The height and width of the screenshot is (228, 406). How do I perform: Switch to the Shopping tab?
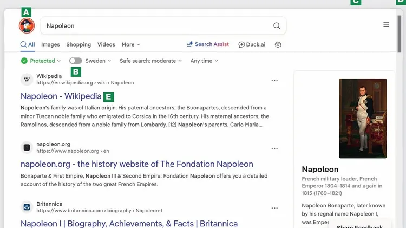coord(78,44)
